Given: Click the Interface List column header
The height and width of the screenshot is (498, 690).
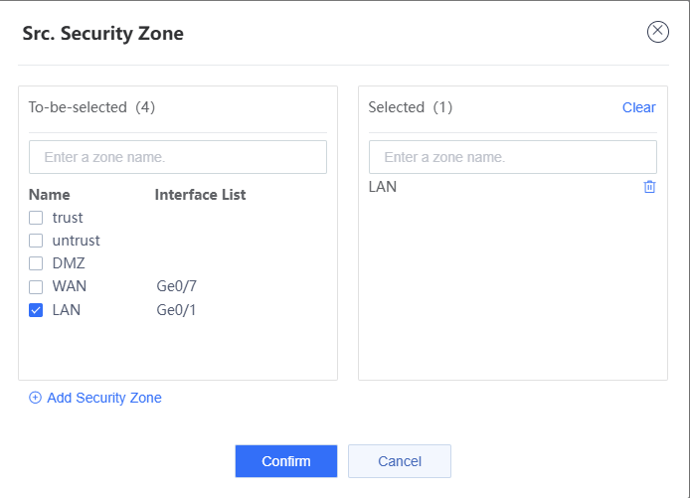Looking at the screenshot, I should pyautogui.click(x=200, y=195).
